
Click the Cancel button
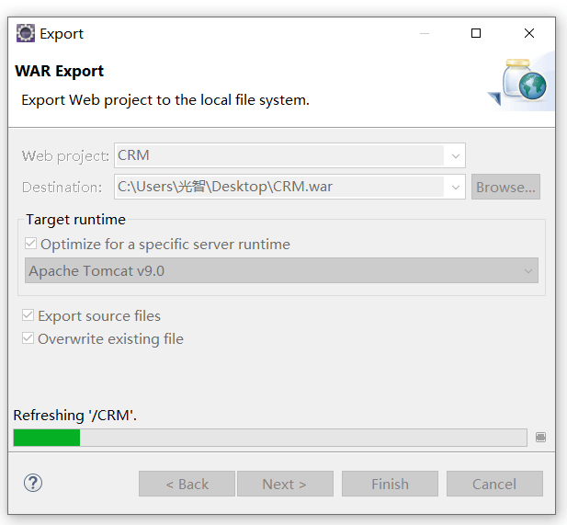[494, 484]
